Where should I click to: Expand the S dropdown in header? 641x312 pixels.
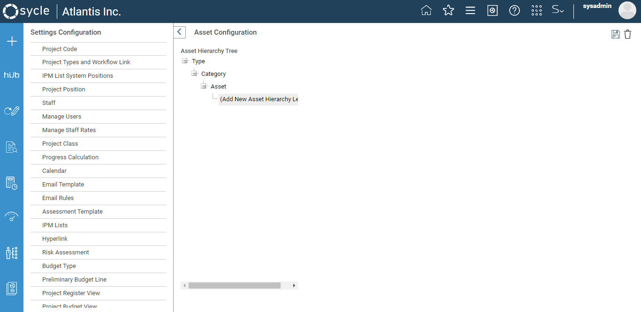(557, 10)
